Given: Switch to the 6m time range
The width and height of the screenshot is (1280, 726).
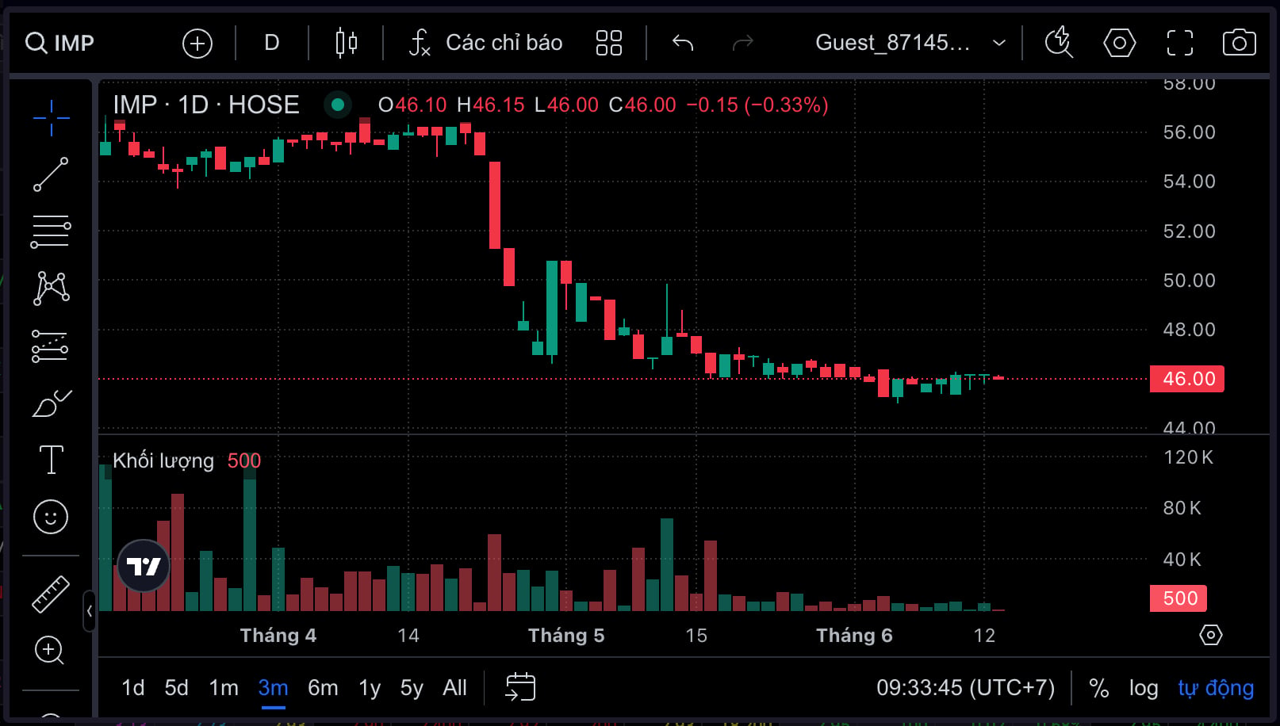Looking at the screenshot, I should 323,688.
